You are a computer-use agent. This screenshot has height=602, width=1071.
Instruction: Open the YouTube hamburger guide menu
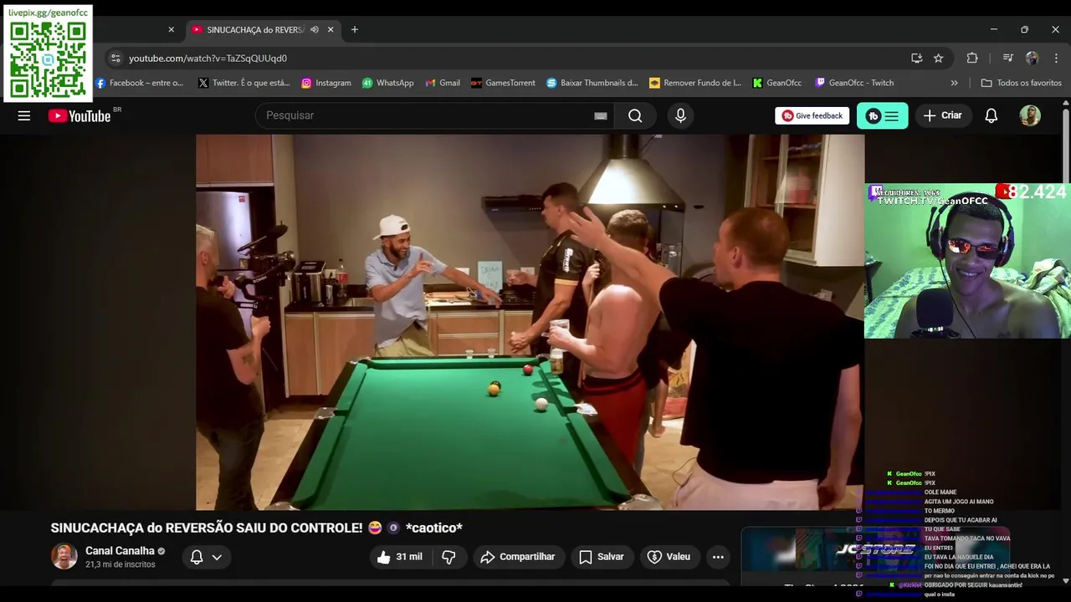(24, 116)
